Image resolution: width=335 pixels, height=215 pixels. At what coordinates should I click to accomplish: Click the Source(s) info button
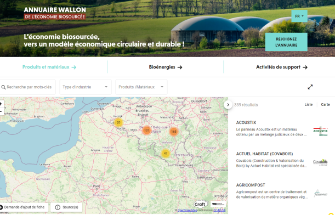[x=66, y=207]
